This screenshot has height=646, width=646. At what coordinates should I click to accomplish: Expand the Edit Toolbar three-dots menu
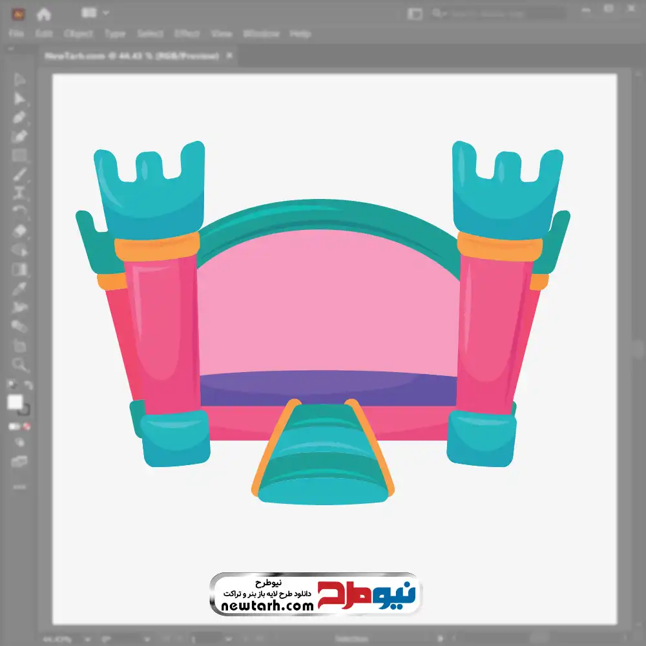tap(19, 486)
